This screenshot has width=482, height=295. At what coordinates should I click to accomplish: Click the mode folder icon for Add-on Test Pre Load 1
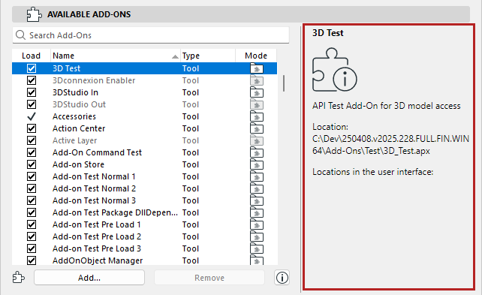coord(257,224)
